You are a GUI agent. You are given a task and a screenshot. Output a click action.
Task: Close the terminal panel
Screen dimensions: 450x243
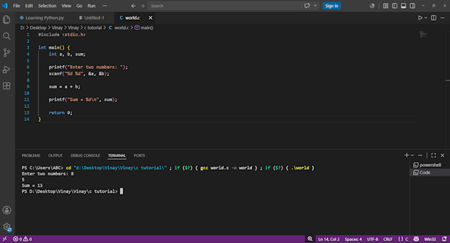[443, 155]
